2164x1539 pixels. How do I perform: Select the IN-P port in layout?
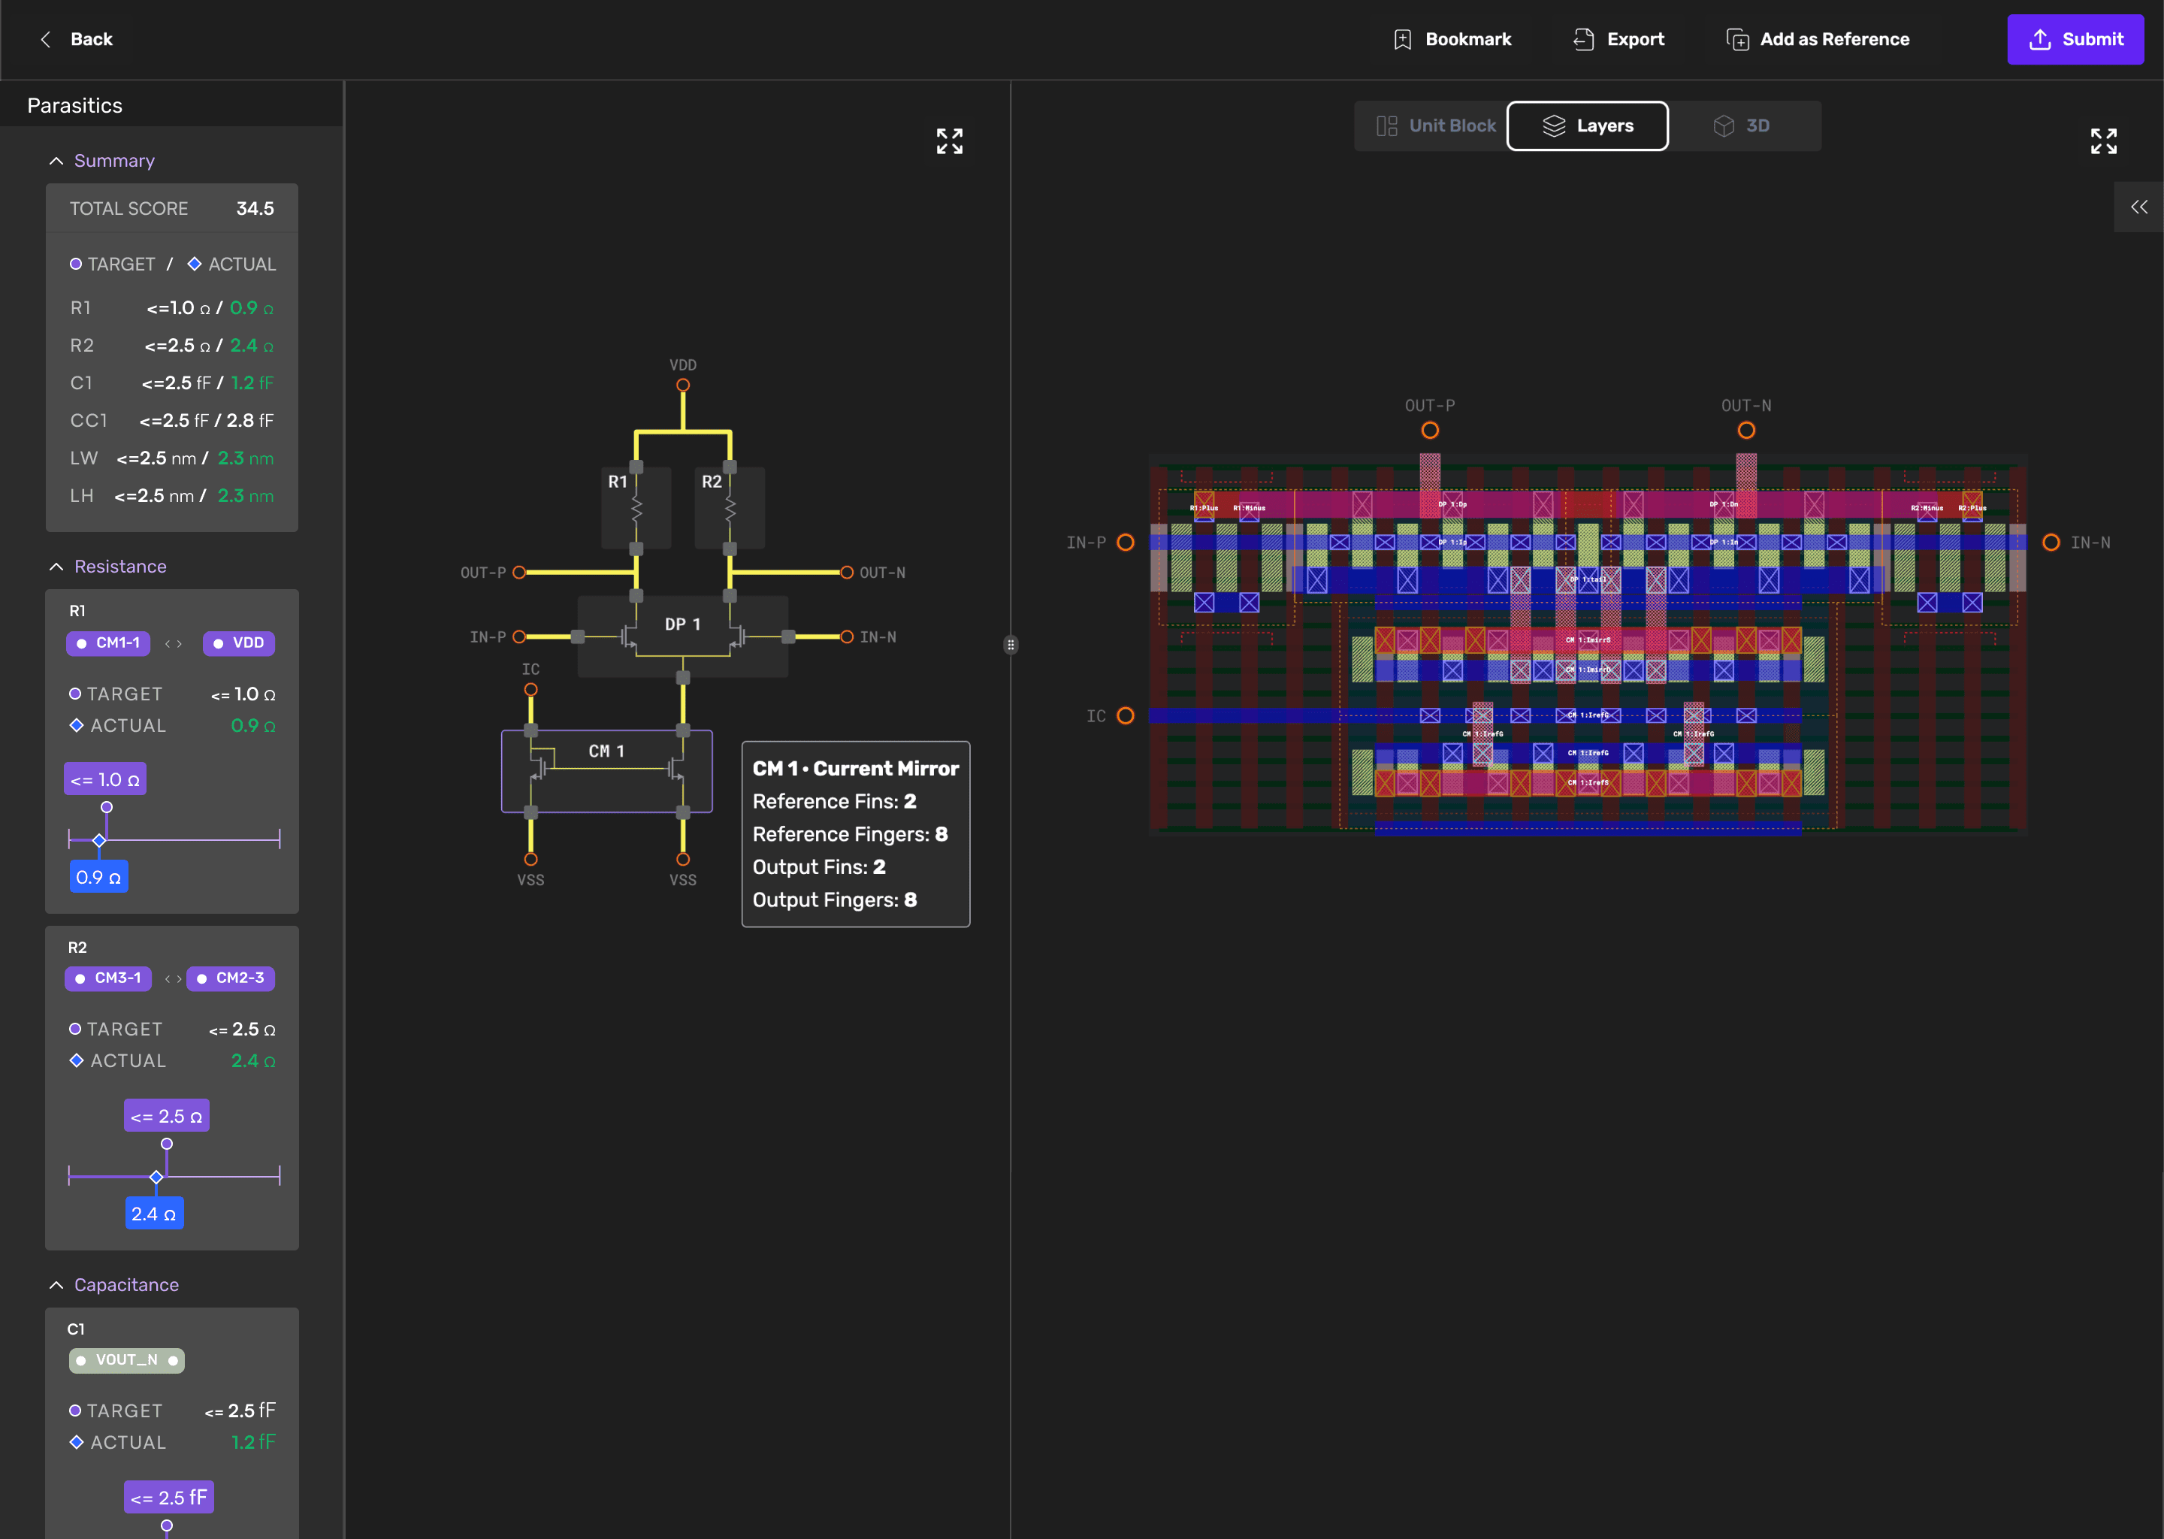1126,542
